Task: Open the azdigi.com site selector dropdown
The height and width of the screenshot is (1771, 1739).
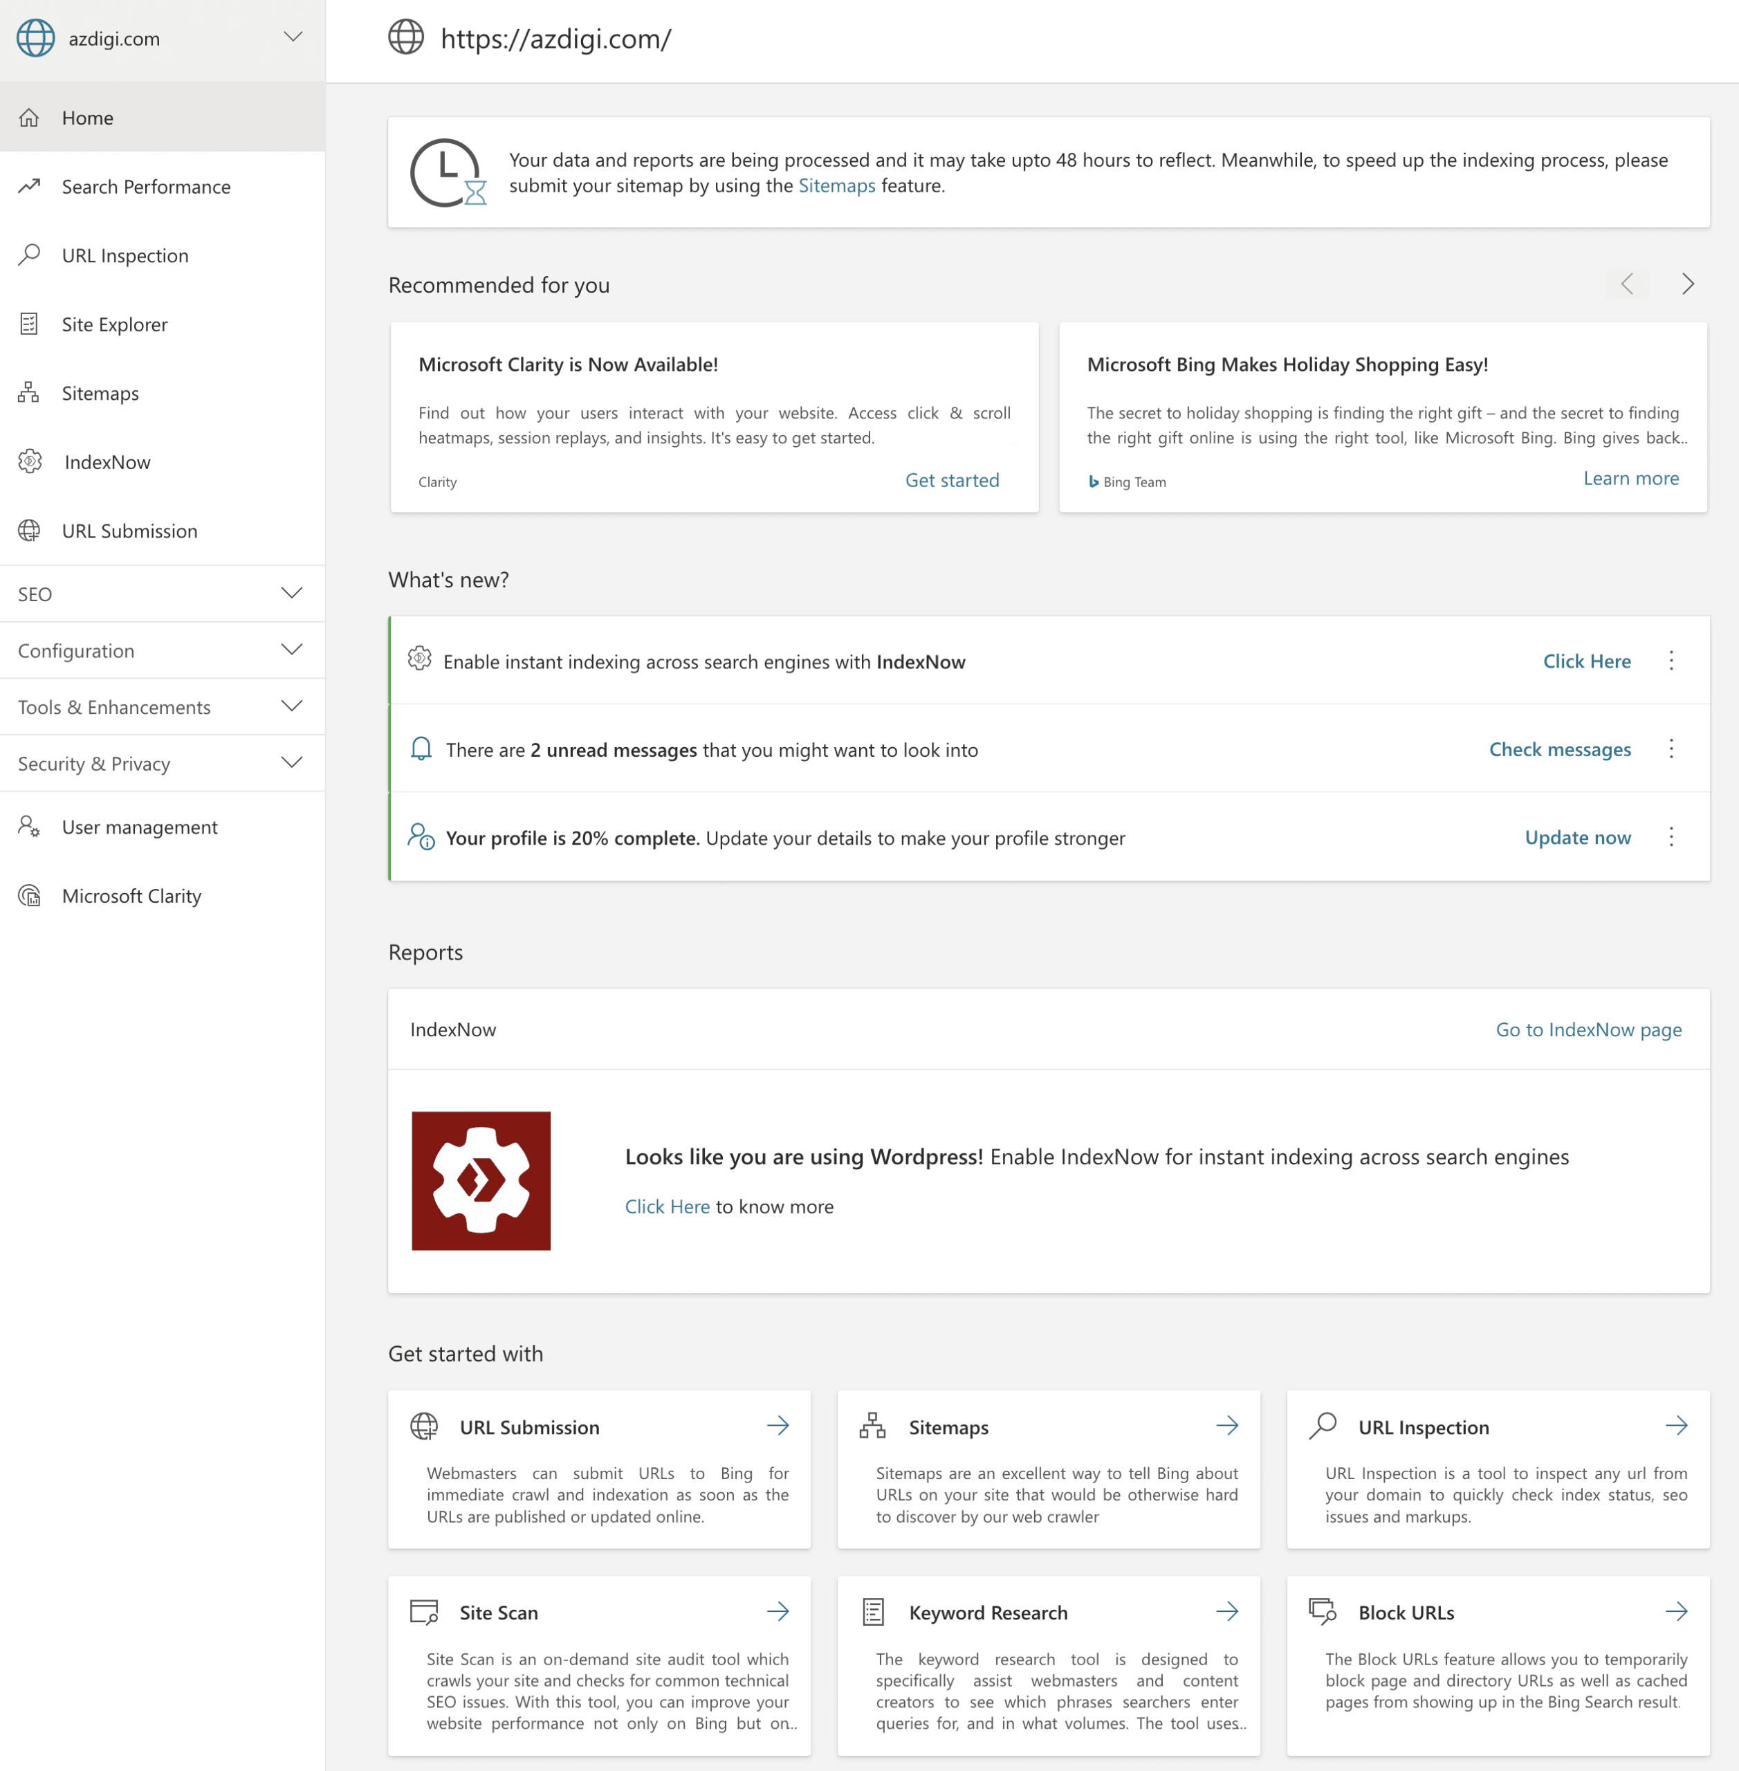Action: pyautogui.click(x=293, y=37)
